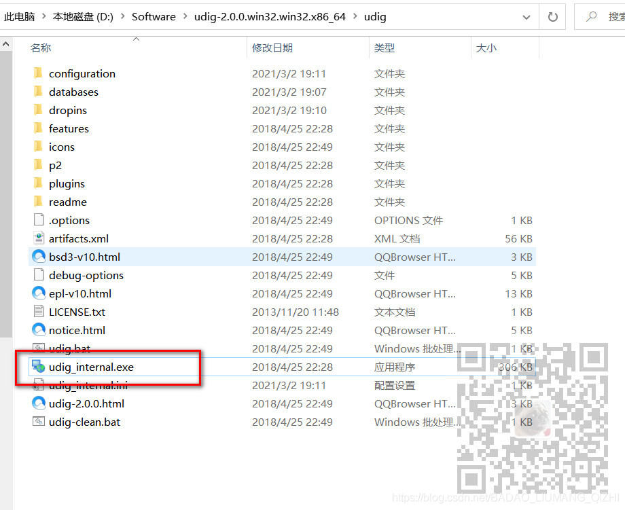The image size is (625, 510).
Task: Click the 配置设置 type cell
Action: pyautogui.click(x=395, y=385)
